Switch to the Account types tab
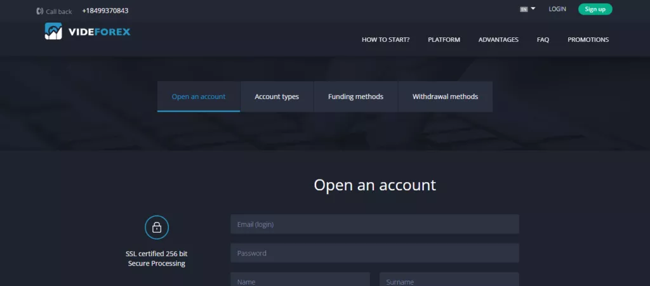This screenshot has width=650, height=286. 277,96
